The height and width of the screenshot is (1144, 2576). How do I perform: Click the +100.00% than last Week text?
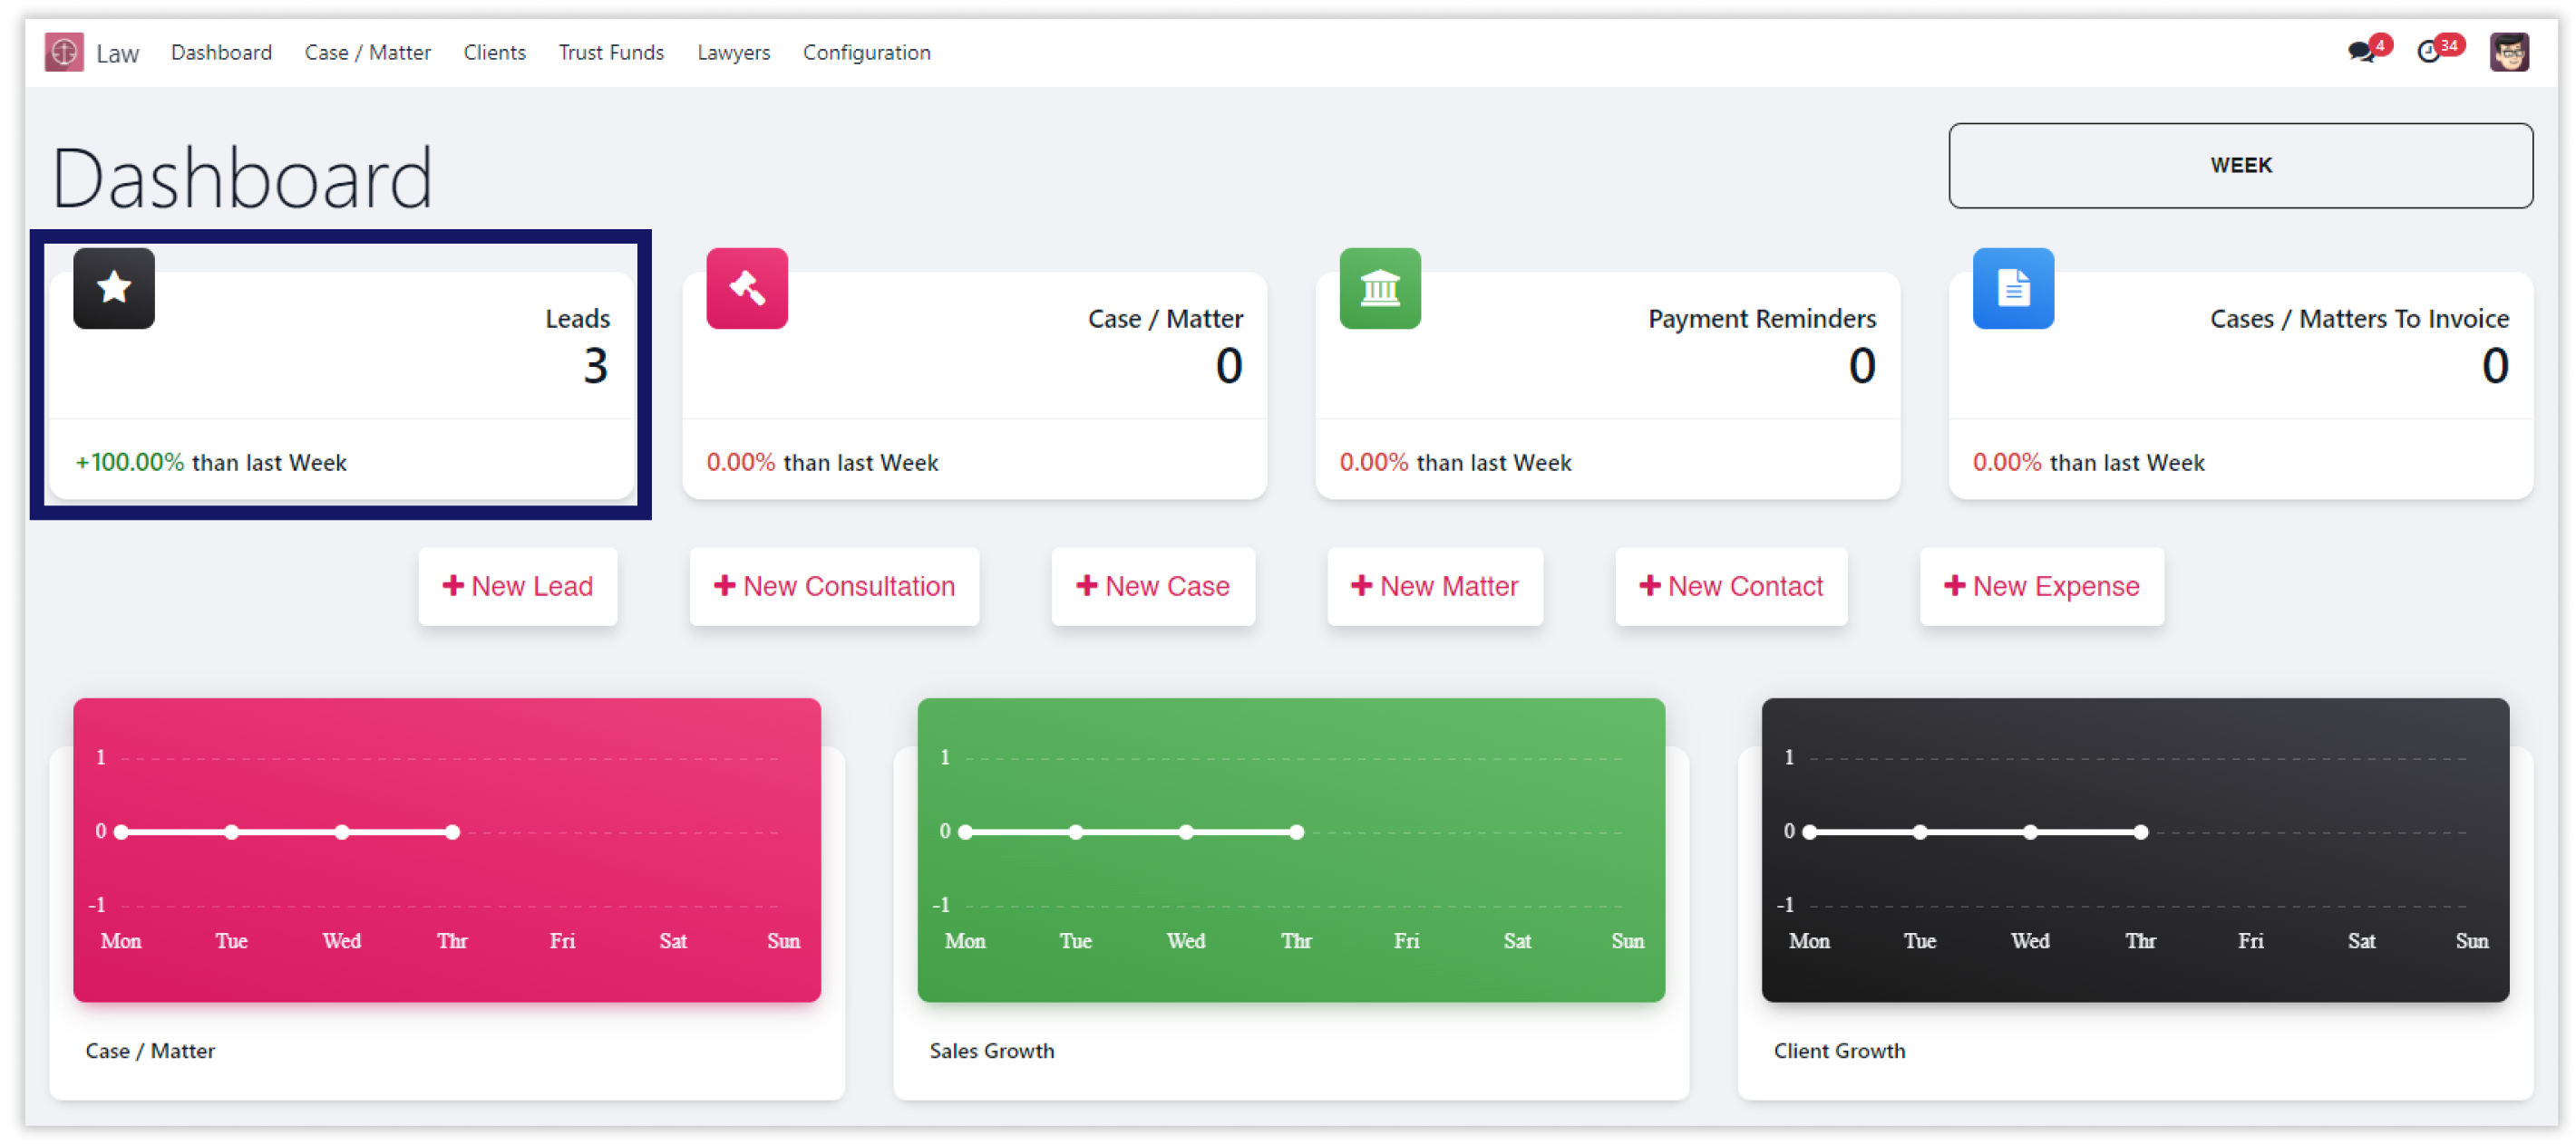click(211, 463)
